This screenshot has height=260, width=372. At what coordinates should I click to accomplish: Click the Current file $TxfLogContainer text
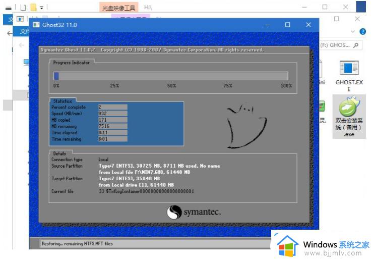point(146,191)
